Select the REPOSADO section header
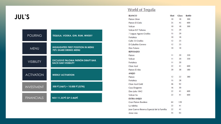 point(134,52)
